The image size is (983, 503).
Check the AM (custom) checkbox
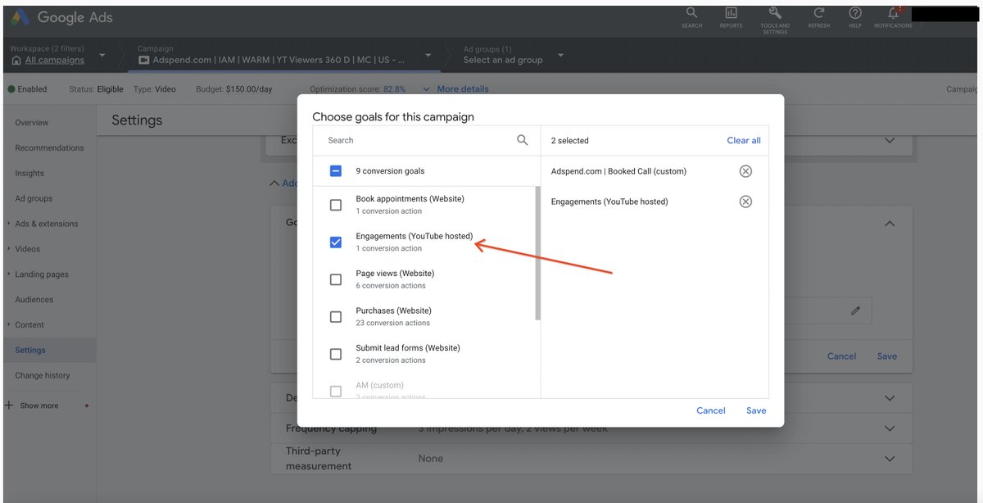coord(335,391)
